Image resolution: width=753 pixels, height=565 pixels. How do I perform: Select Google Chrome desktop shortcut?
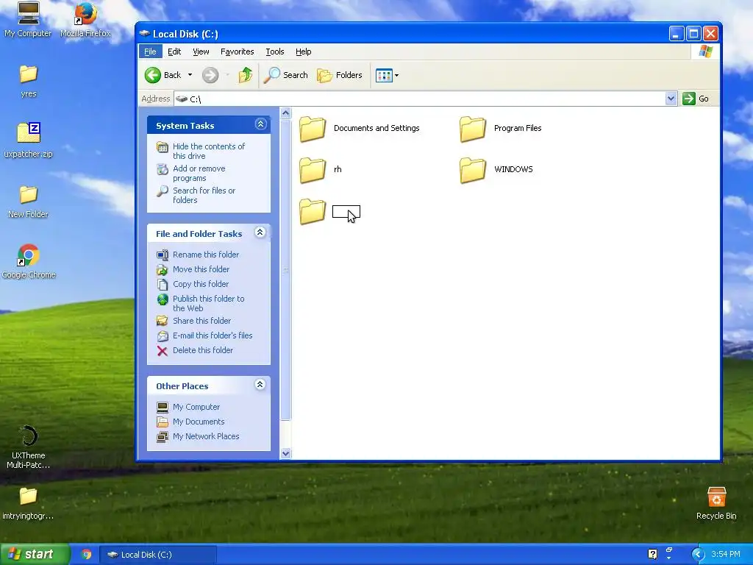(x=29, y=262)
